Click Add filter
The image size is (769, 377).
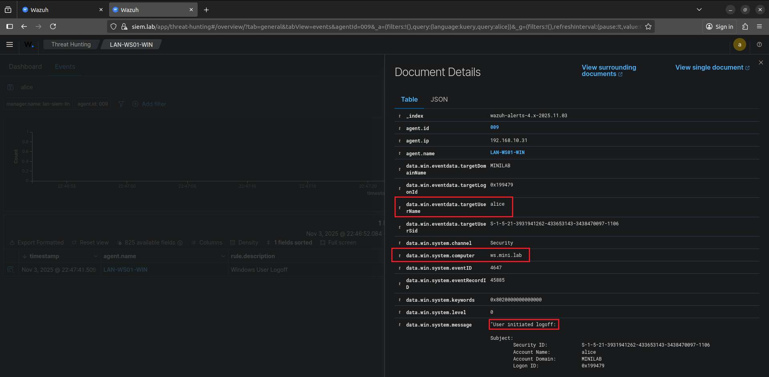(149, 104)
